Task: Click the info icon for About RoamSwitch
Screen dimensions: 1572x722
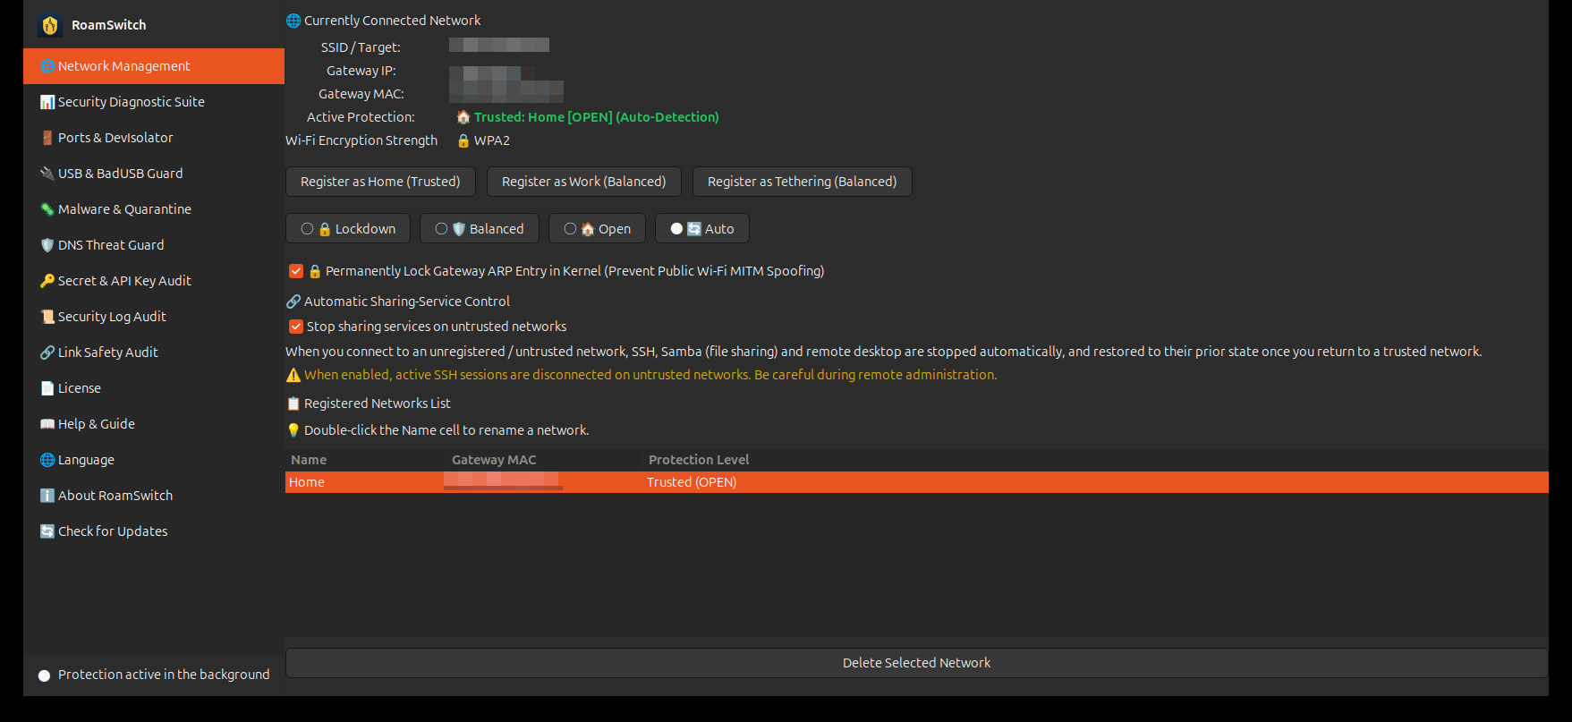Action: [47, 496]
